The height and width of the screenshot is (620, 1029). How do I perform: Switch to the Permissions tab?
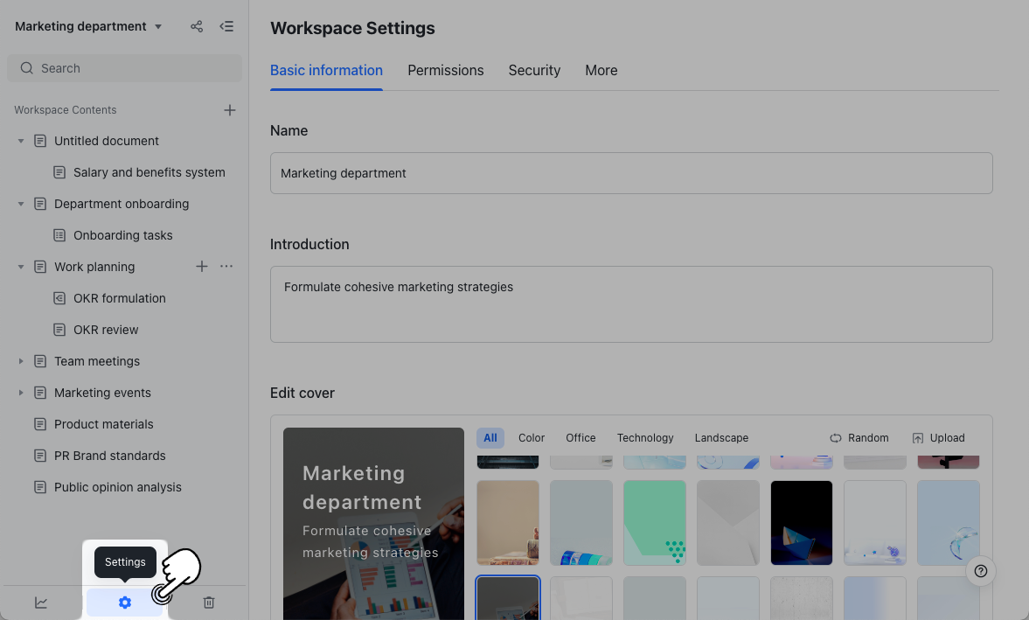[x=445, y=71]
